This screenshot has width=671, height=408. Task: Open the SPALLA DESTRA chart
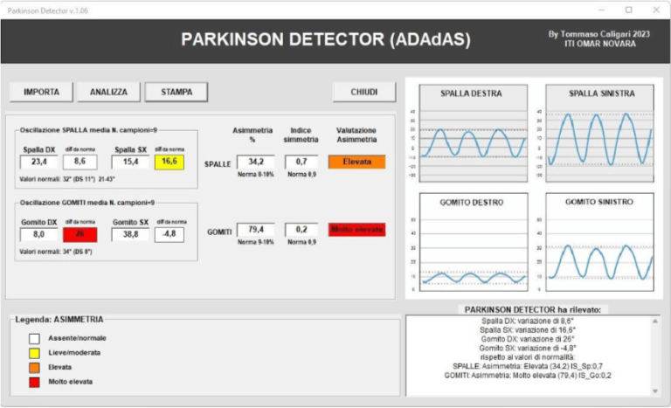(x=474, y=133)
